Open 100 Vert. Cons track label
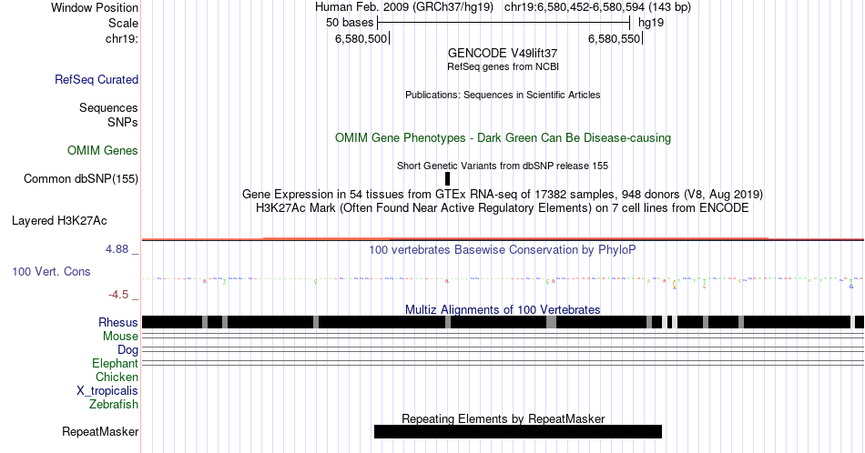865x453 pixels. (x=51, y=271)
